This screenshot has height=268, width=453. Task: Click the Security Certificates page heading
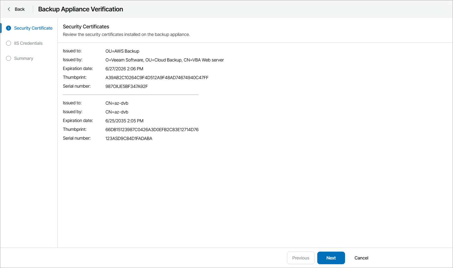86,26
